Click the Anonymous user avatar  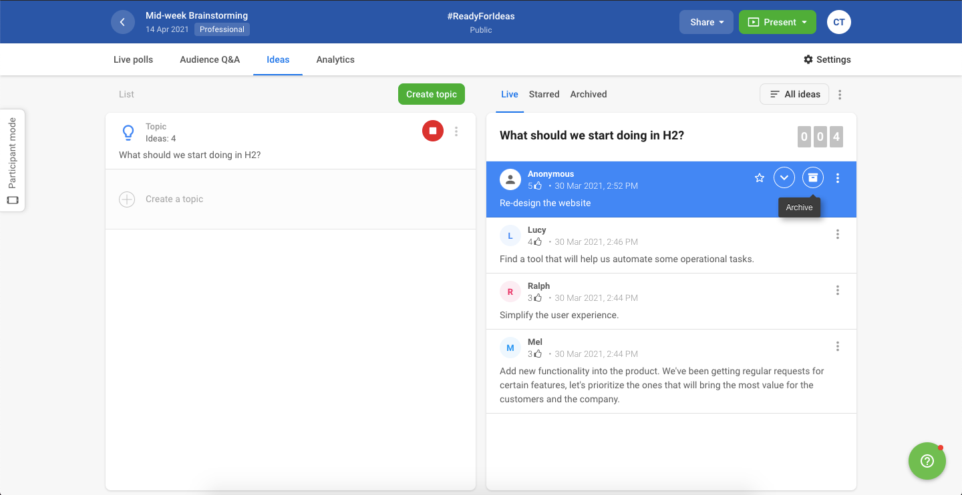pyautogui.click(x=510, y=179)
